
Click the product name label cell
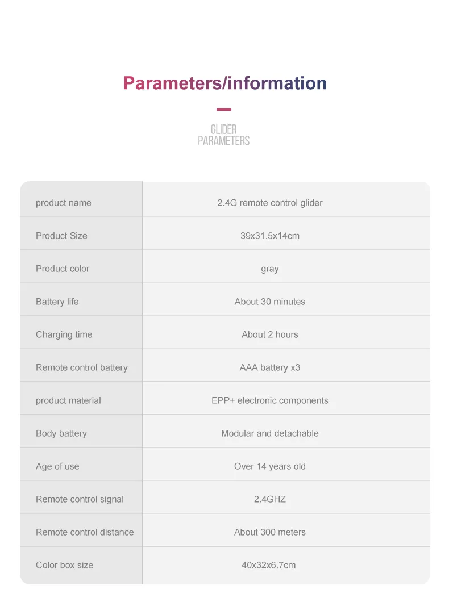coord(64,203)
